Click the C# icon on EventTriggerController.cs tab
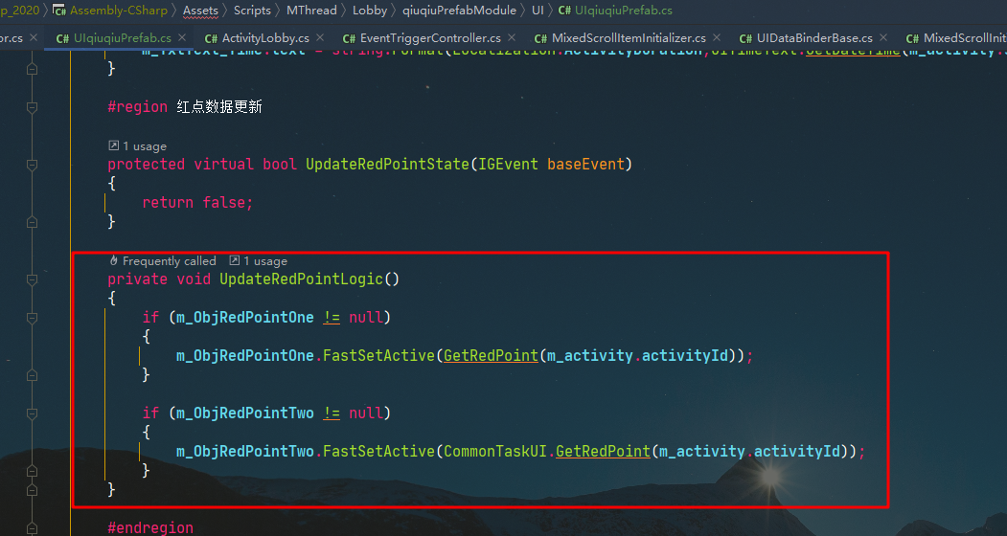 (x=349, y=38)
